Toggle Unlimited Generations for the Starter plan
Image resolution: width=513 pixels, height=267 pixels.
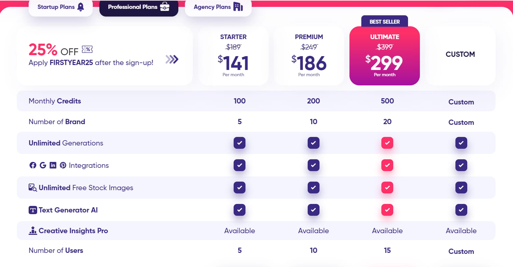(240, 143)
